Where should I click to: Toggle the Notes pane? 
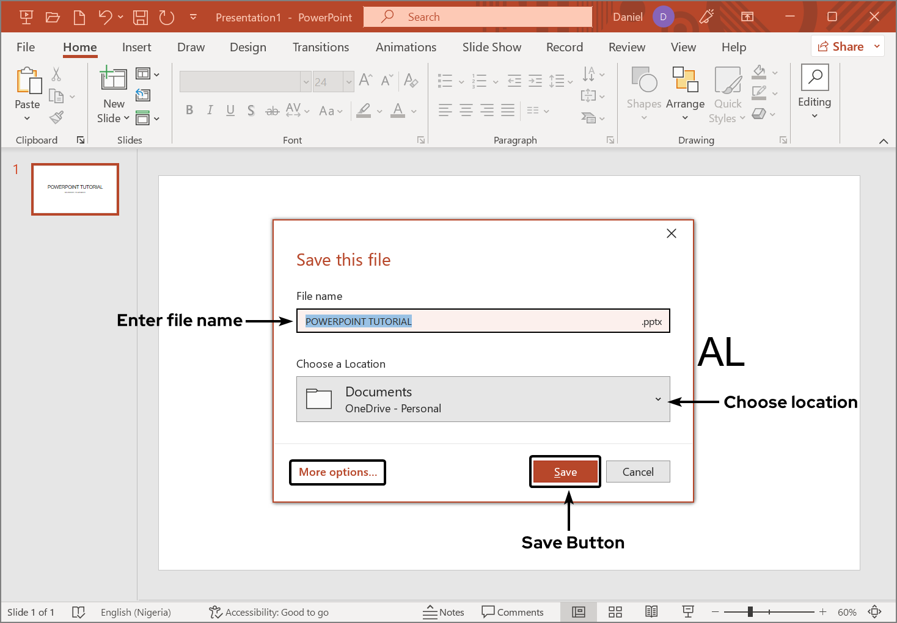[444, 612]
